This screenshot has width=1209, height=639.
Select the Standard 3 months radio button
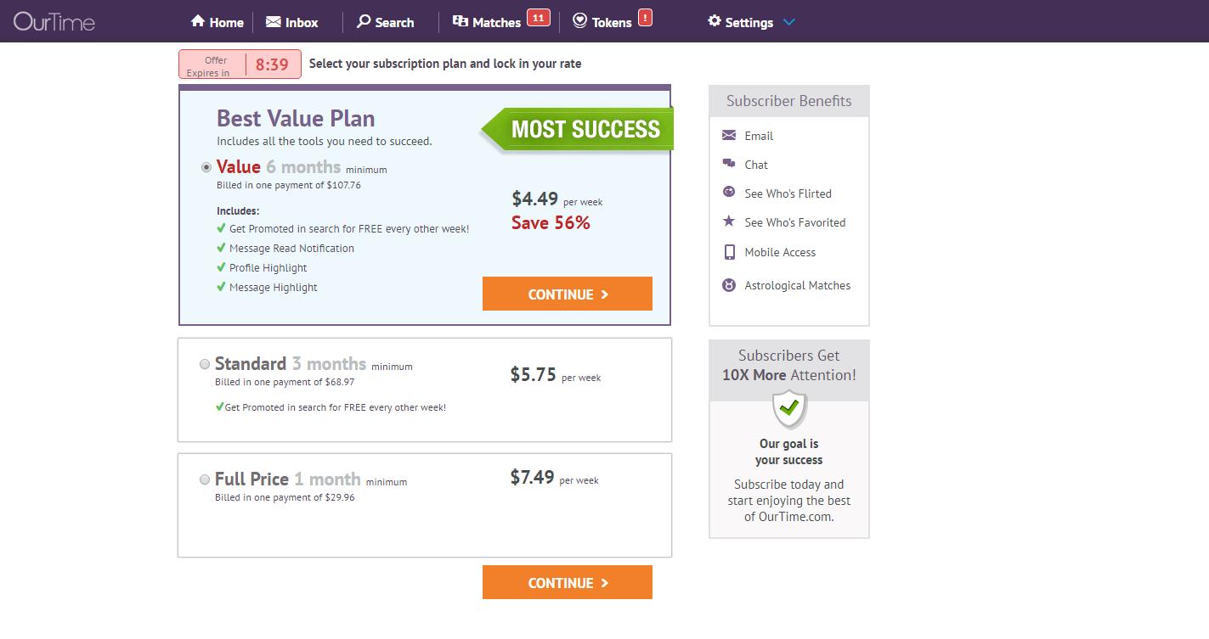(204, 364)
